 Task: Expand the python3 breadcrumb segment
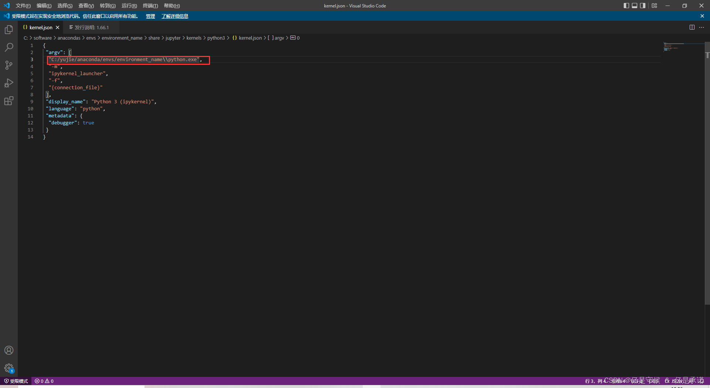pos(216,38)
